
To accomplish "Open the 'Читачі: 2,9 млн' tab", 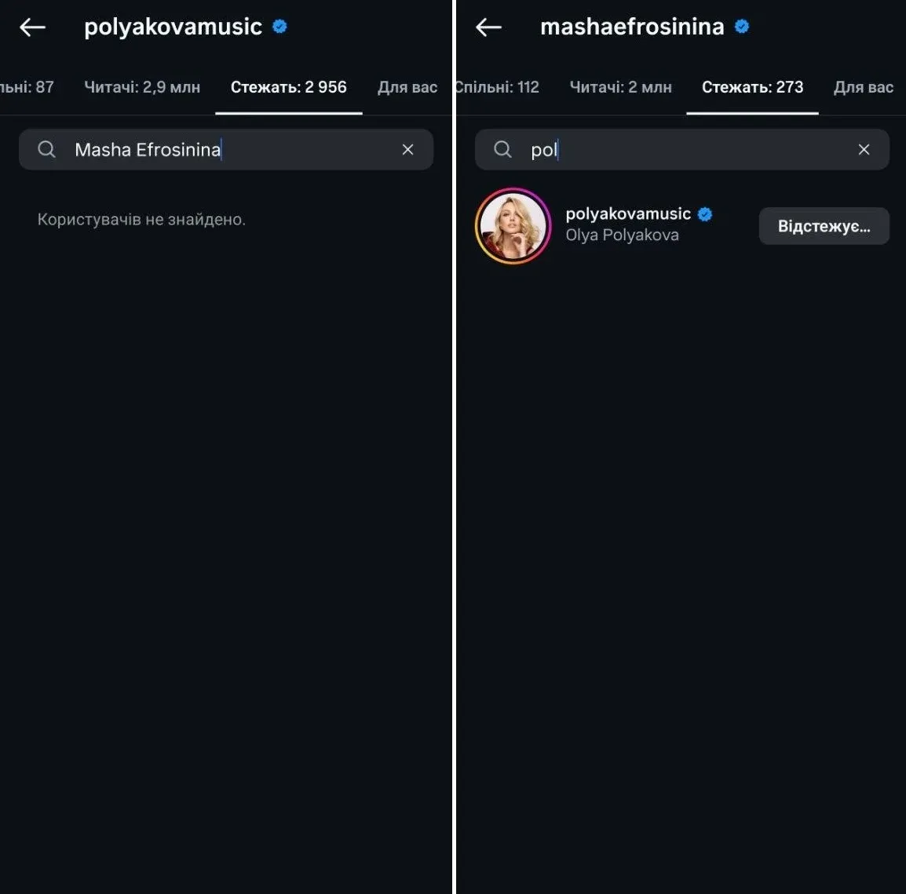I will pyautogui.click(x=142, y=87).
